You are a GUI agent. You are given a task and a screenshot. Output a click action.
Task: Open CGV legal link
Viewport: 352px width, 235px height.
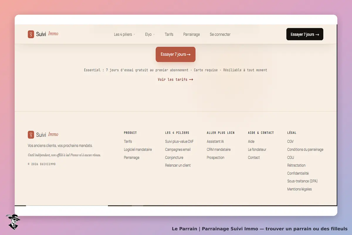[x=290, y=141]
